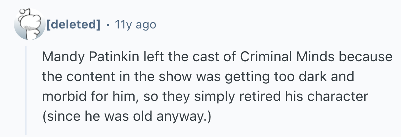Open the "11y ago" timestamp permalink

pyautogui.click(x=135, y=24)
